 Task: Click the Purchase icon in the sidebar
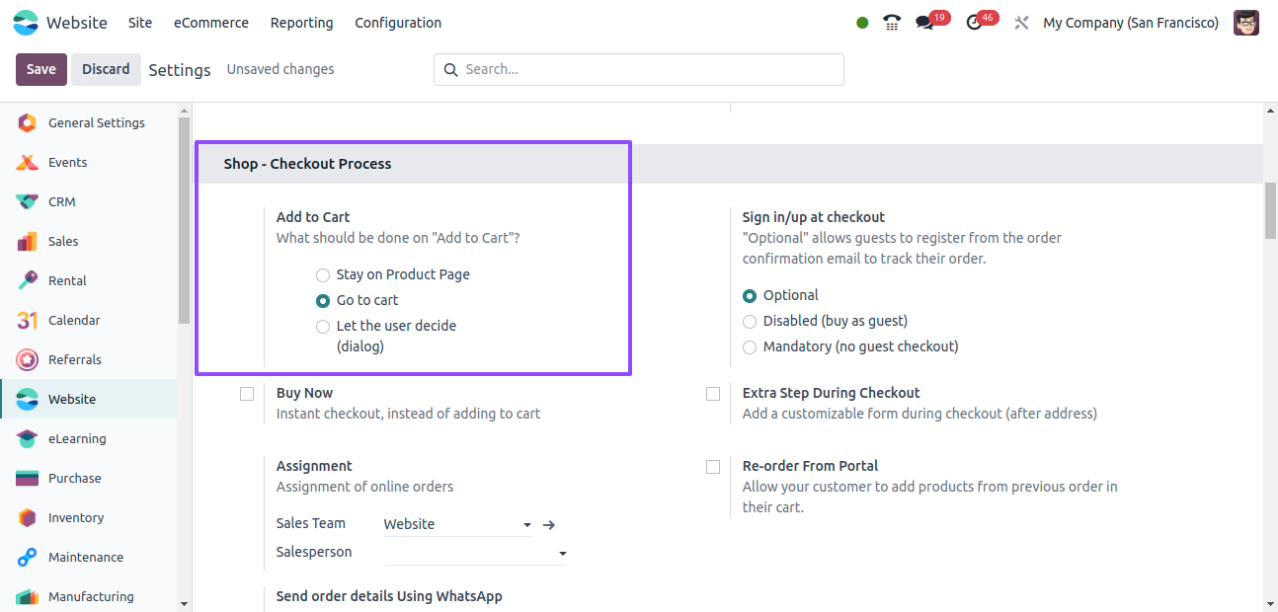(x=28, y=478)
